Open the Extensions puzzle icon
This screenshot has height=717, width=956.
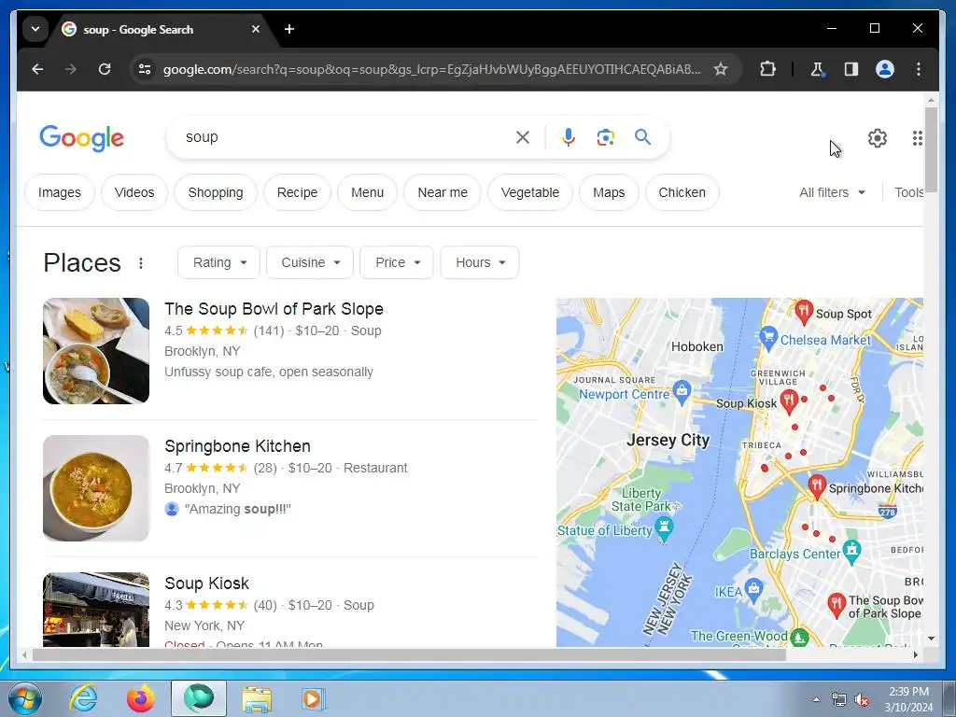click(x=767, y=69)
